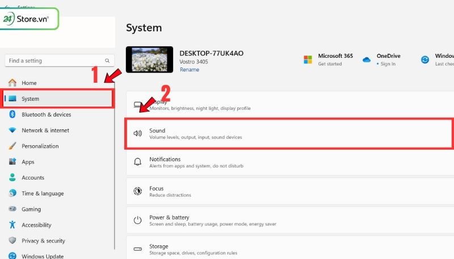Click the desktop wallpaper thumbnail
Screen dimensions: 454x259
coord(149,60)
